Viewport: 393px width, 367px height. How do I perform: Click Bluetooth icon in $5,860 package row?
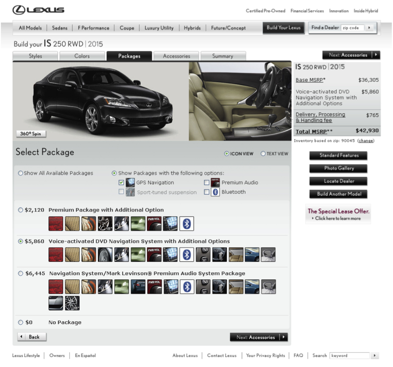click(x=187, y=255)
